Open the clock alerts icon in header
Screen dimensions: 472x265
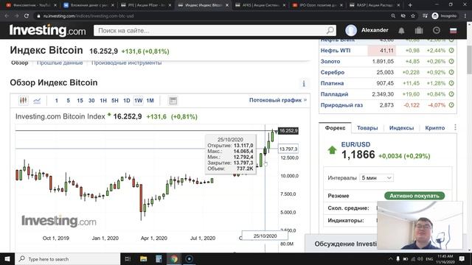pyautogui.click(x=436, y=30)
